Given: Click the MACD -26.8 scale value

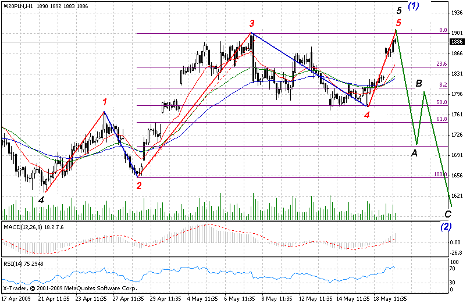Looking at the screenshot, I should tap(457, 252).
